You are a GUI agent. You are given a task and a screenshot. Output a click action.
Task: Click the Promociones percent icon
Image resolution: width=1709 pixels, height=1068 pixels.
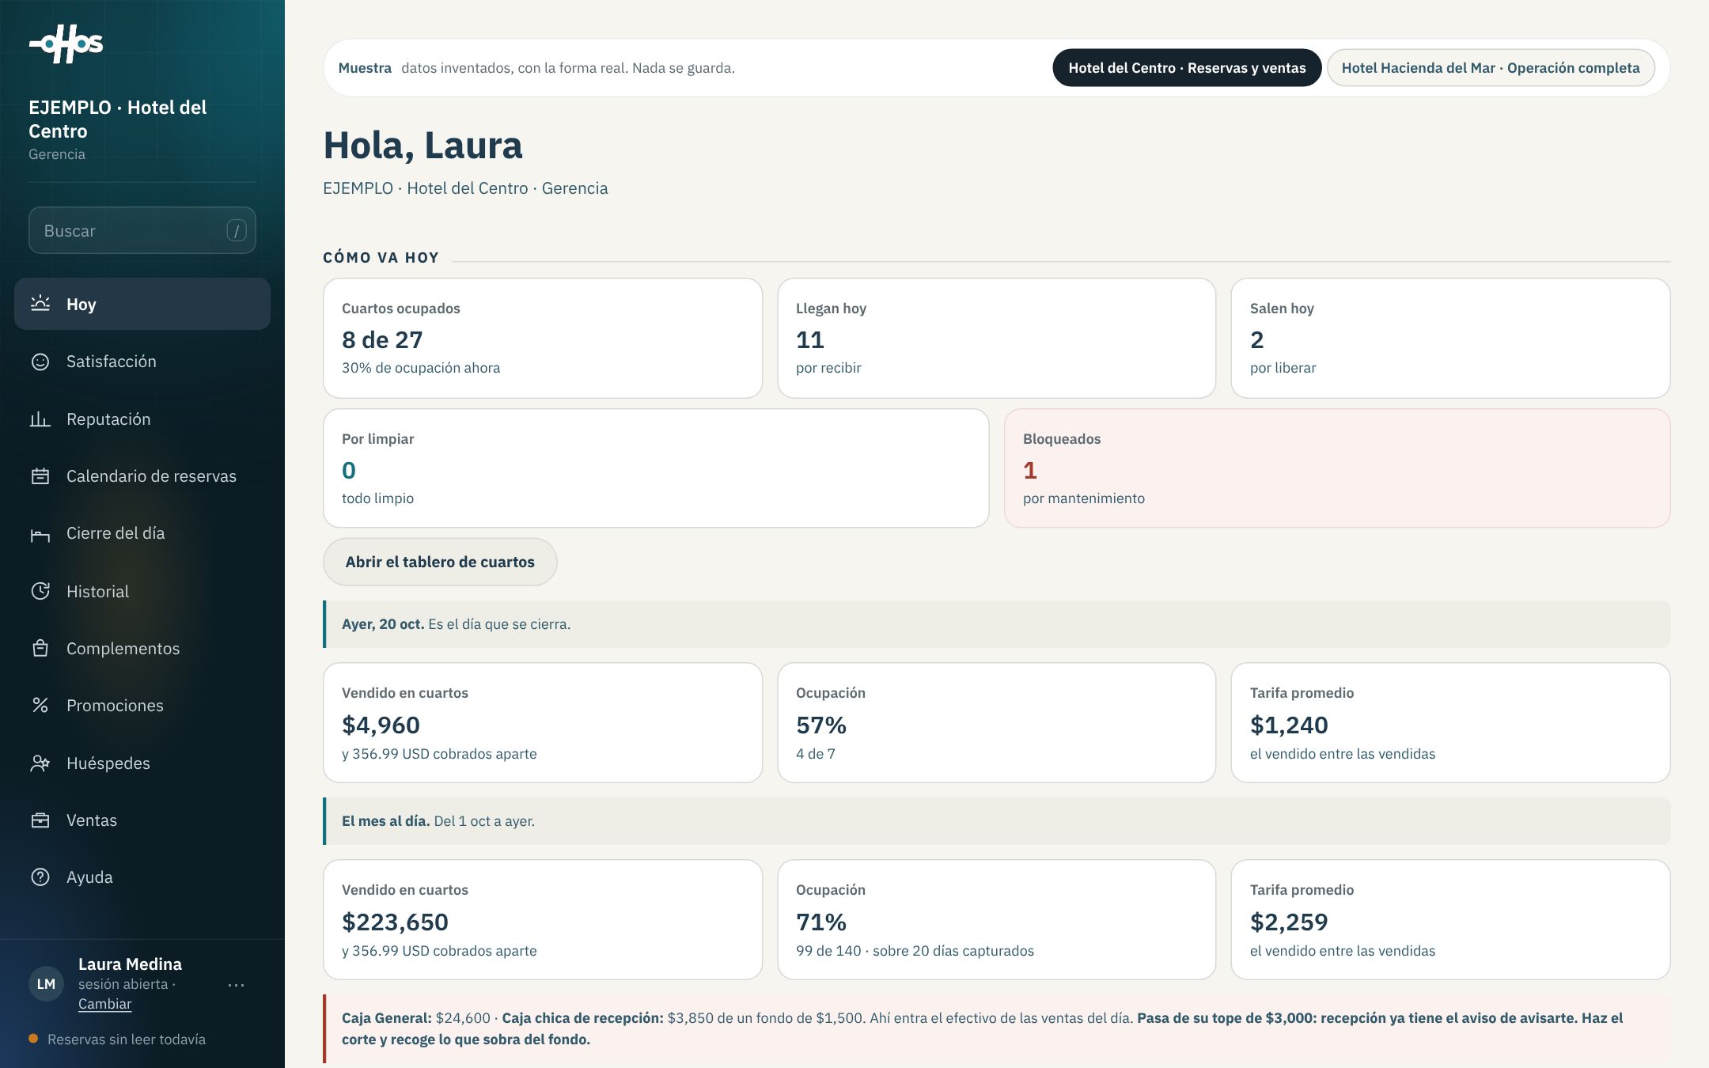pos(40,706)
